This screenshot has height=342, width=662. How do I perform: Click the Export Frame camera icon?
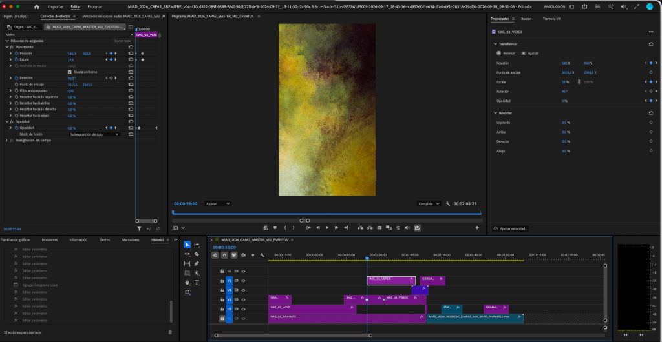(379, 228)
